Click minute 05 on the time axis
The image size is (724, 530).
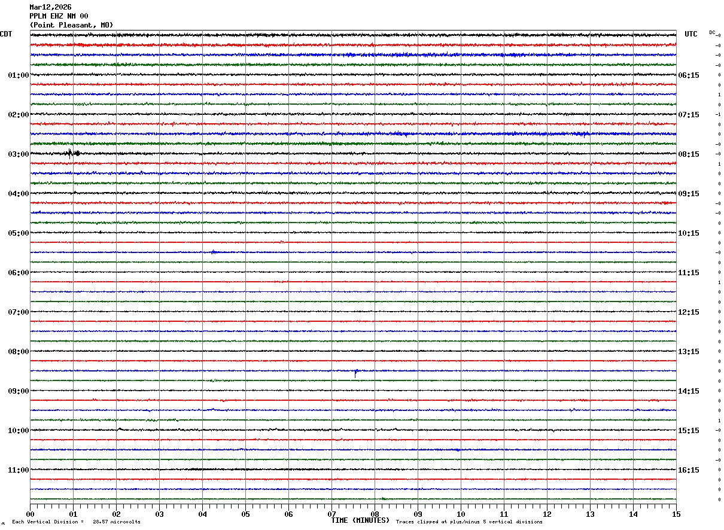click(x=245, y=514)
